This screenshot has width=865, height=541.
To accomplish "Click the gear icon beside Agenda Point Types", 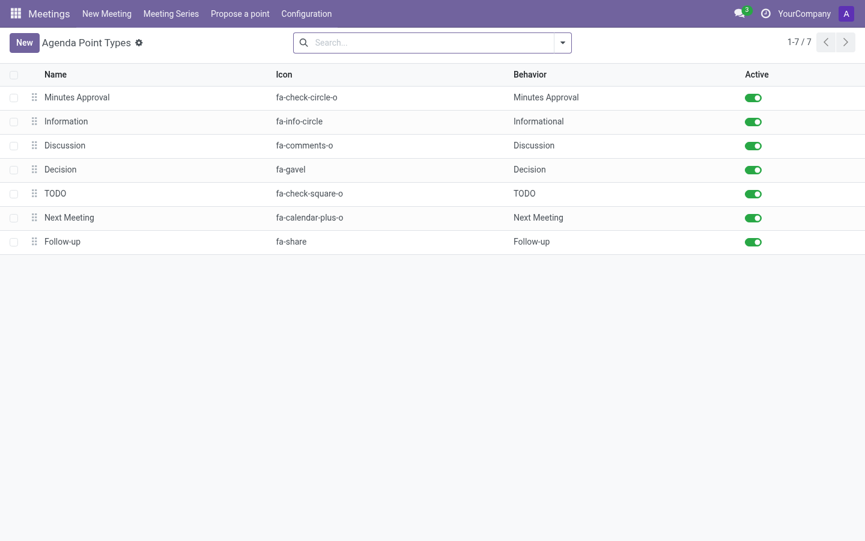I will 139,43.
